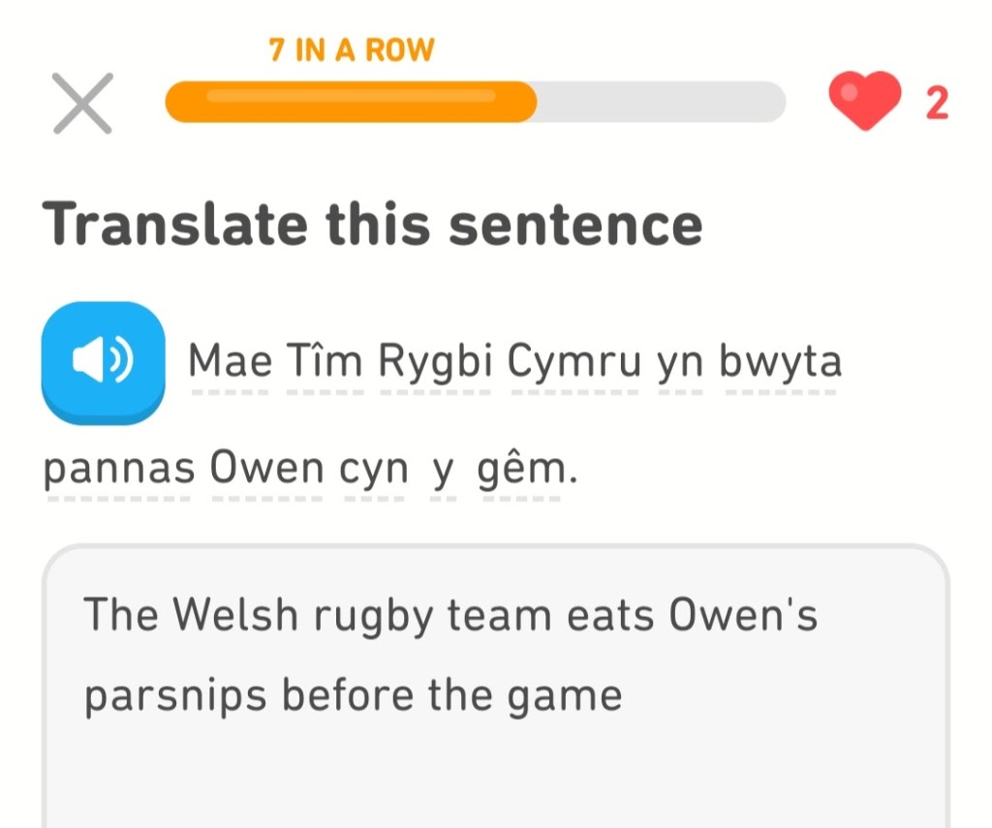Tap the underlined word 'y'
The width and height of the screenshot is (992, 828).
444,472
